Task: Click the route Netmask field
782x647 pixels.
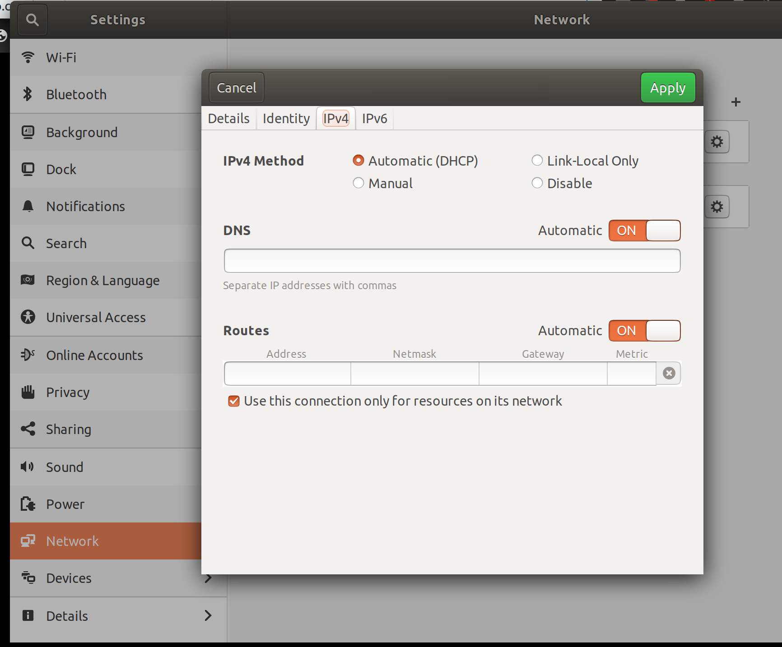Action: (415, 373)
